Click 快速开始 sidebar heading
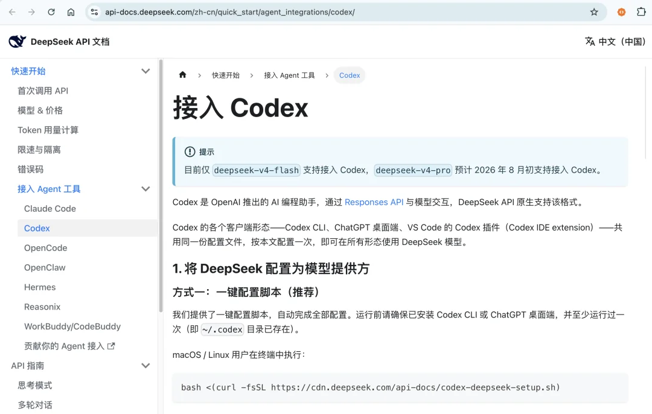The image size is (652, 414). coord(28,71)
